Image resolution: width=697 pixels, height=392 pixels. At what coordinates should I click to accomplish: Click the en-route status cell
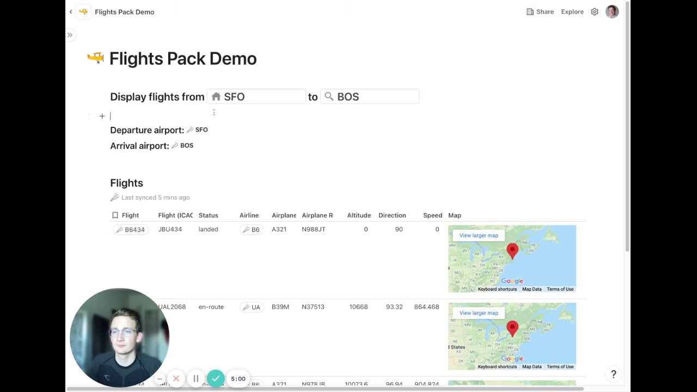(x=211, y=307)
